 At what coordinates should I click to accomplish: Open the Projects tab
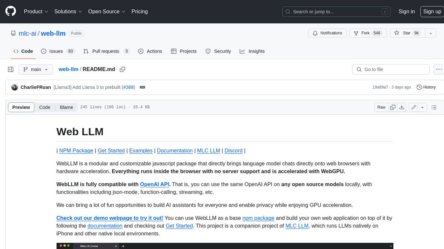click(184, 51)
